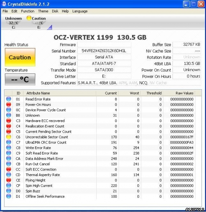
Task: Click the yellow Caution disk indicator for drive E:
Action: click(29, 18)
